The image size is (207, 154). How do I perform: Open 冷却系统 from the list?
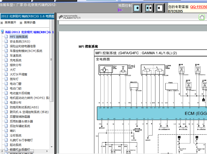click(x=16, y=135)
